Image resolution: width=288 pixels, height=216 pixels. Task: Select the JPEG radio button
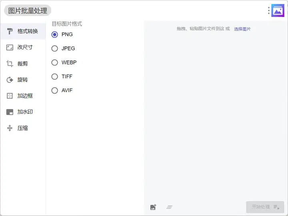[x=54, y=48]
